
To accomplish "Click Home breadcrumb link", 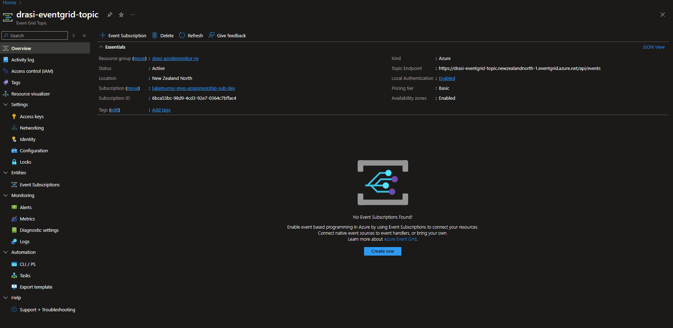I will pyautogui.click(x=10, y=2).
